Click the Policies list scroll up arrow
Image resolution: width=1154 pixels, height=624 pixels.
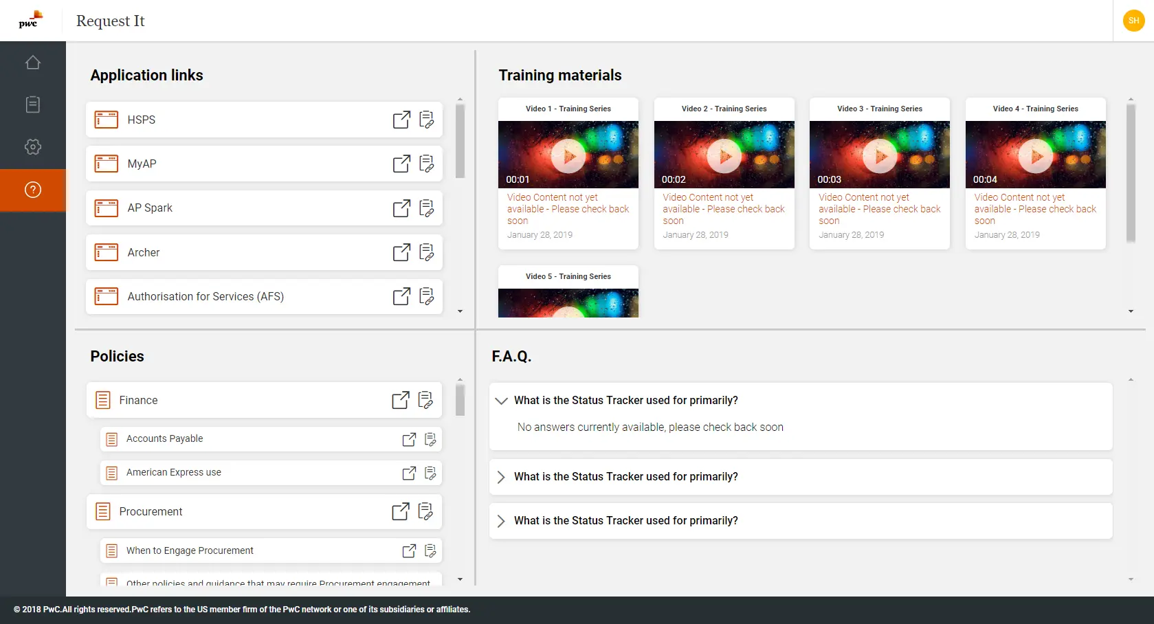461,379
